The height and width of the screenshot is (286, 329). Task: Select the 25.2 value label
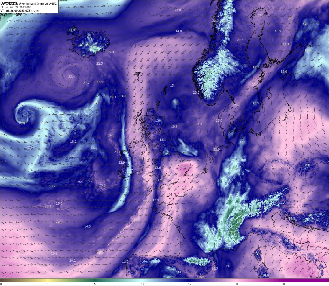(291, 19)
